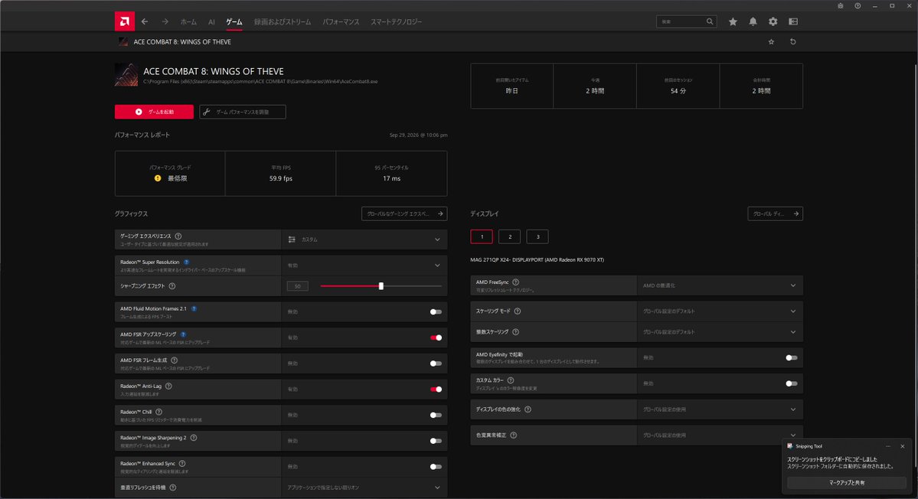Open settings gear icon in the top bar

pos(773,21)
